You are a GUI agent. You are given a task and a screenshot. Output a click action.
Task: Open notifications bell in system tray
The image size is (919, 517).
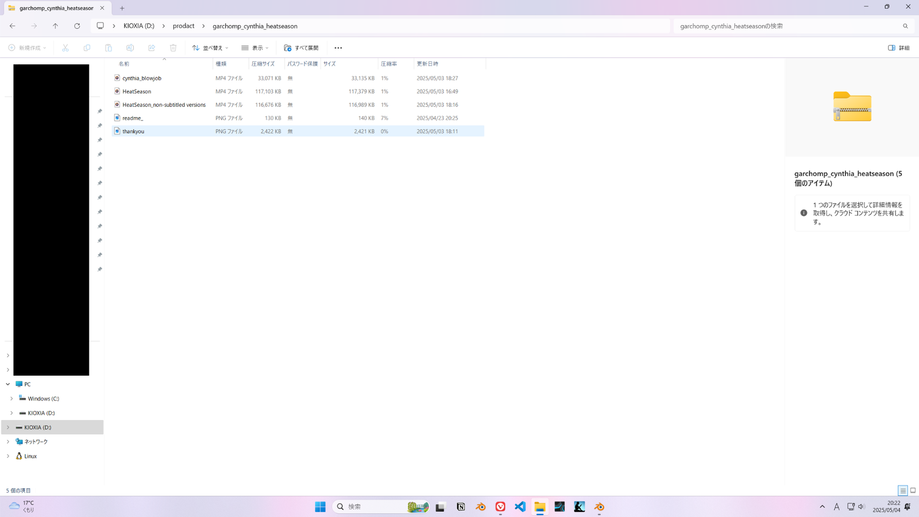[x=908, y=507]
